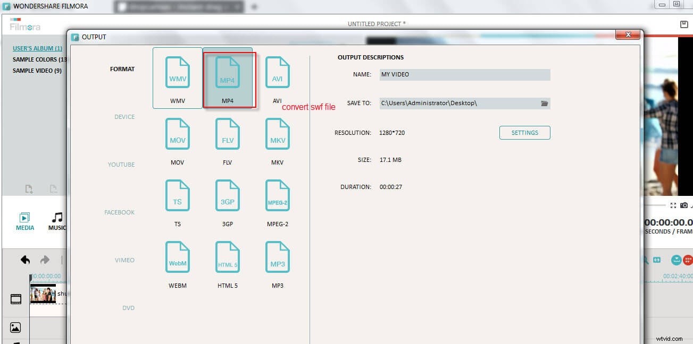Take a snapshot with the camera icon
Screen dimensions: 693x344
click(x=684, y=205)
